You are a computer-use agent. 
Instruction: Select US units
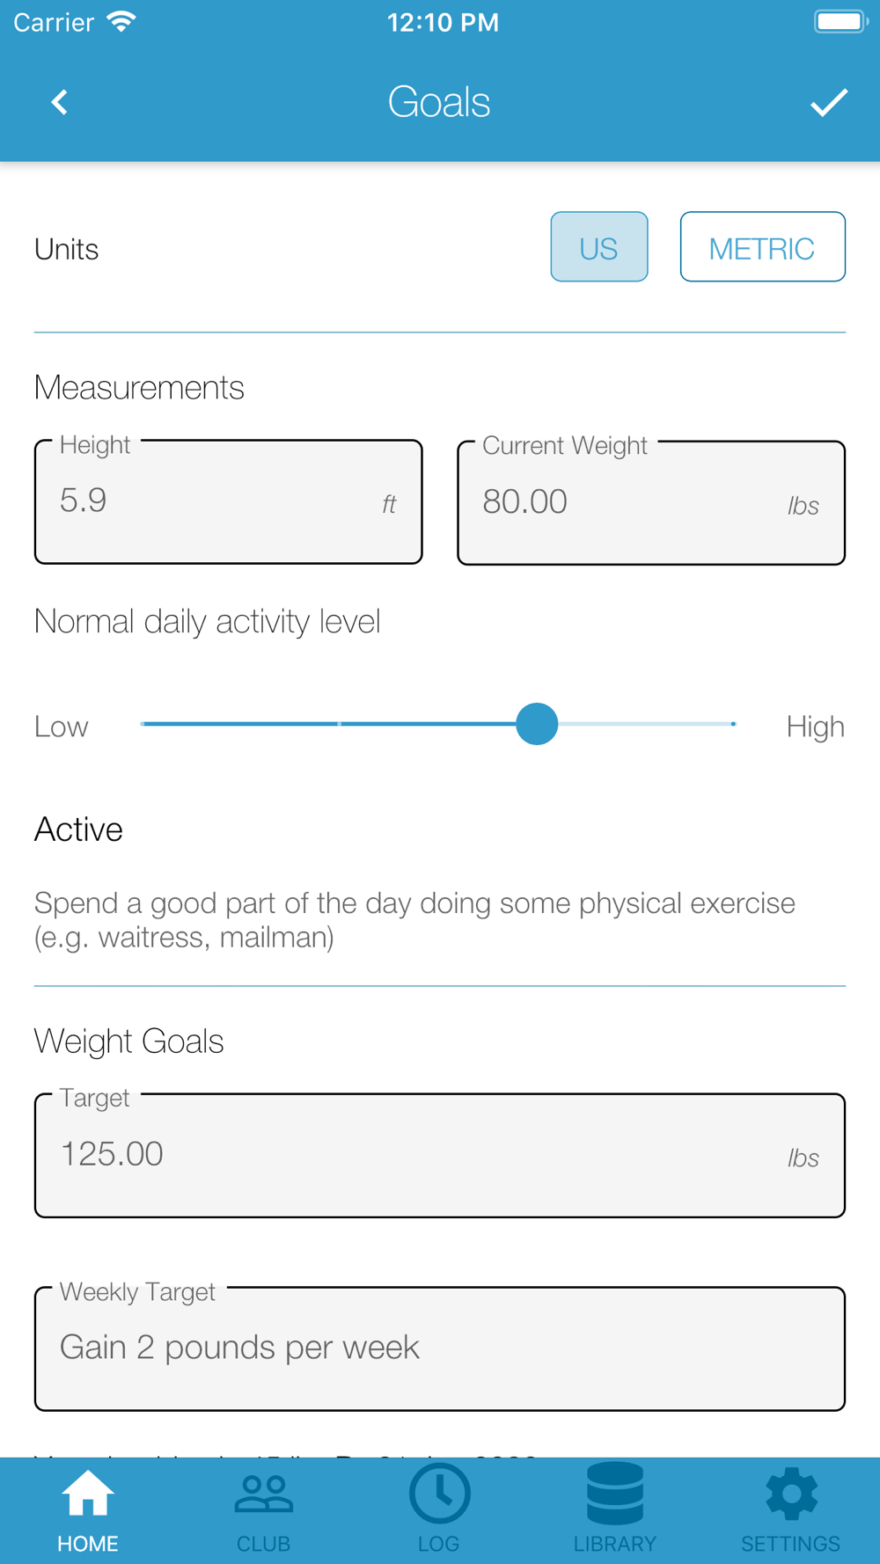click(x=599, y=247)
